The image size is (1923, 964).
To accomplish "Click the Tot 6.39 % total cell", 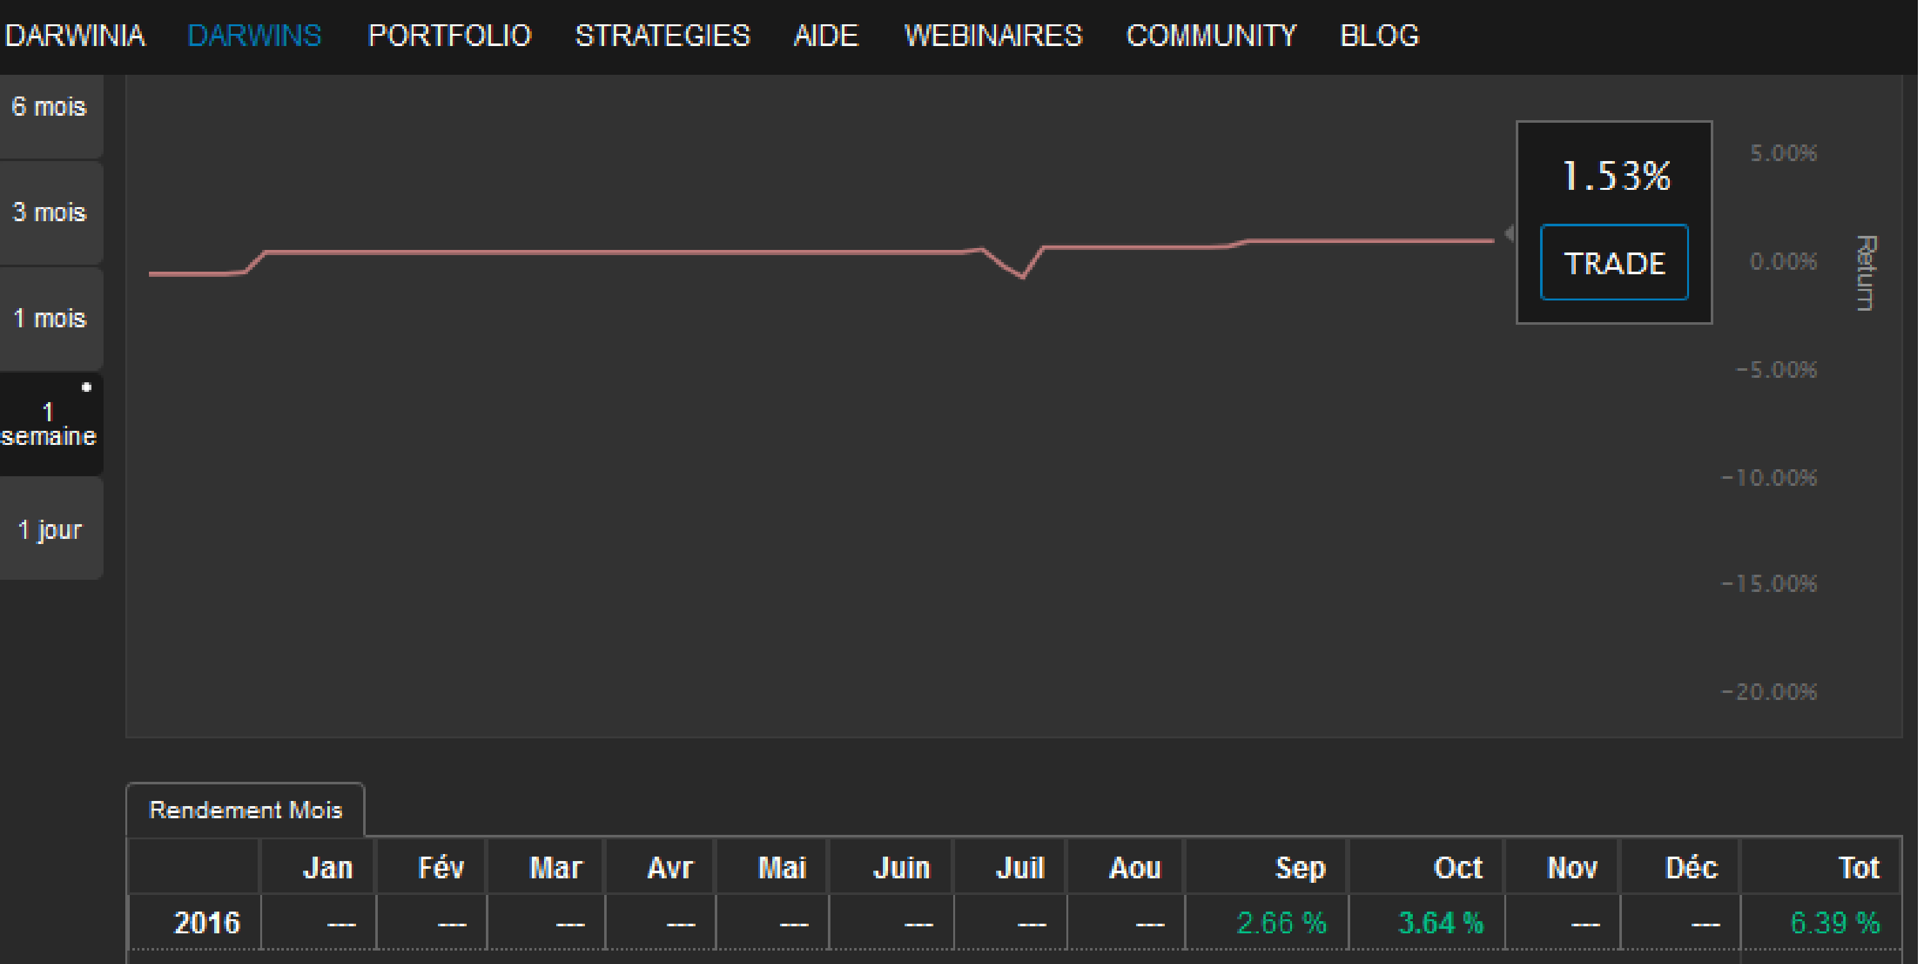I will pos(1834,924).
